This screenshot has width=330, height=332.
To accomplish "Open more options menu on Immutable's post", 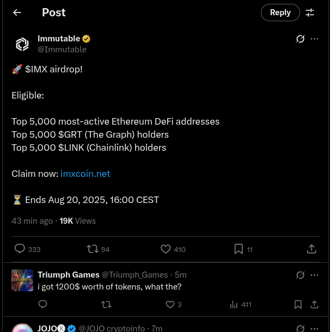I will click(314, 39).
